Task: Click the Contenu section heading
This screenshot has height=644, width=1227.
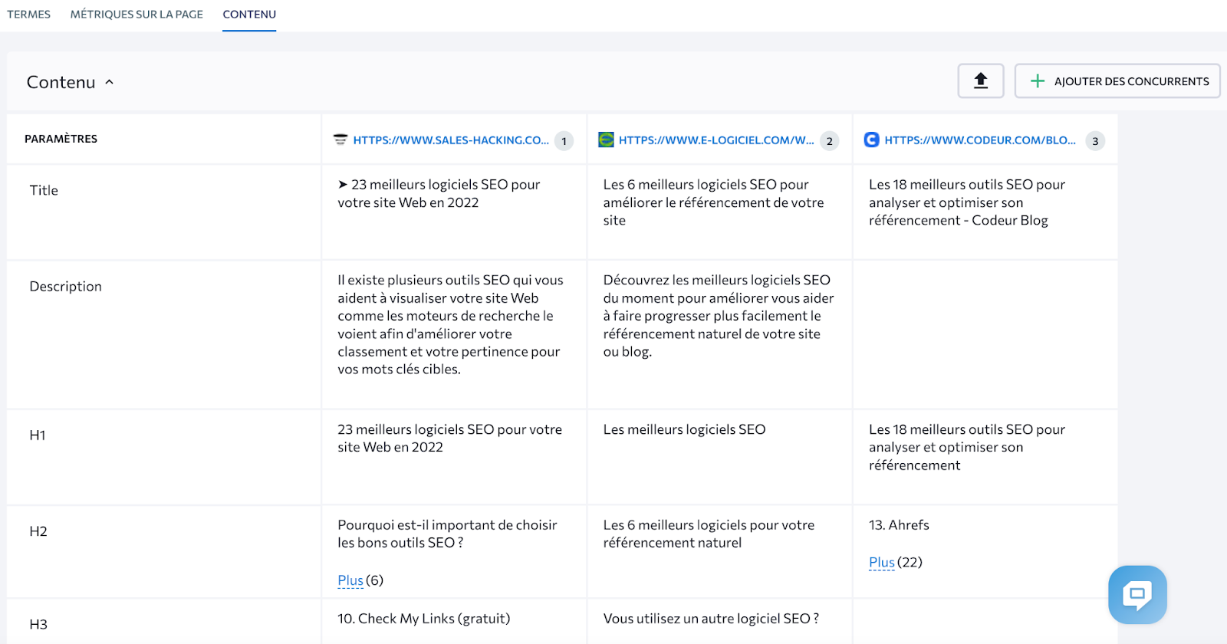Action: (61, 82)
